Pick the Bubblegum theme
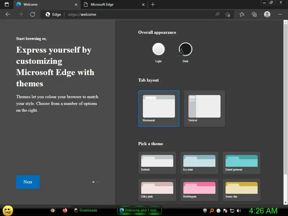The image size is (288, 216). click(199, 190)
